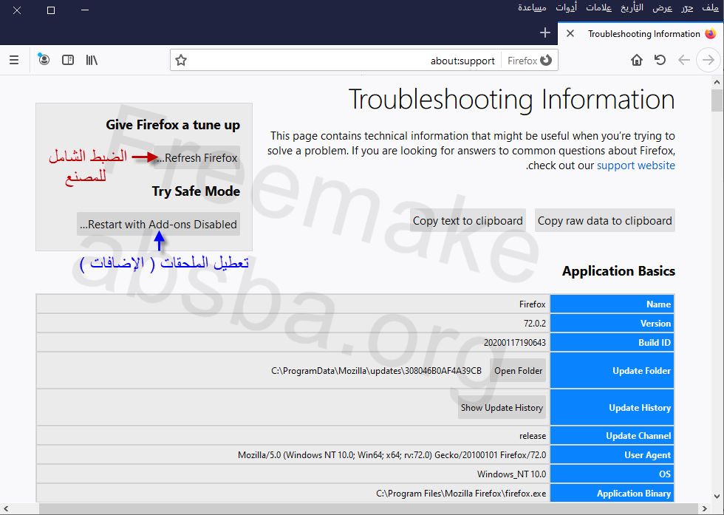
Task: Open the Library bookshelf icon
Action: [92, 60]
